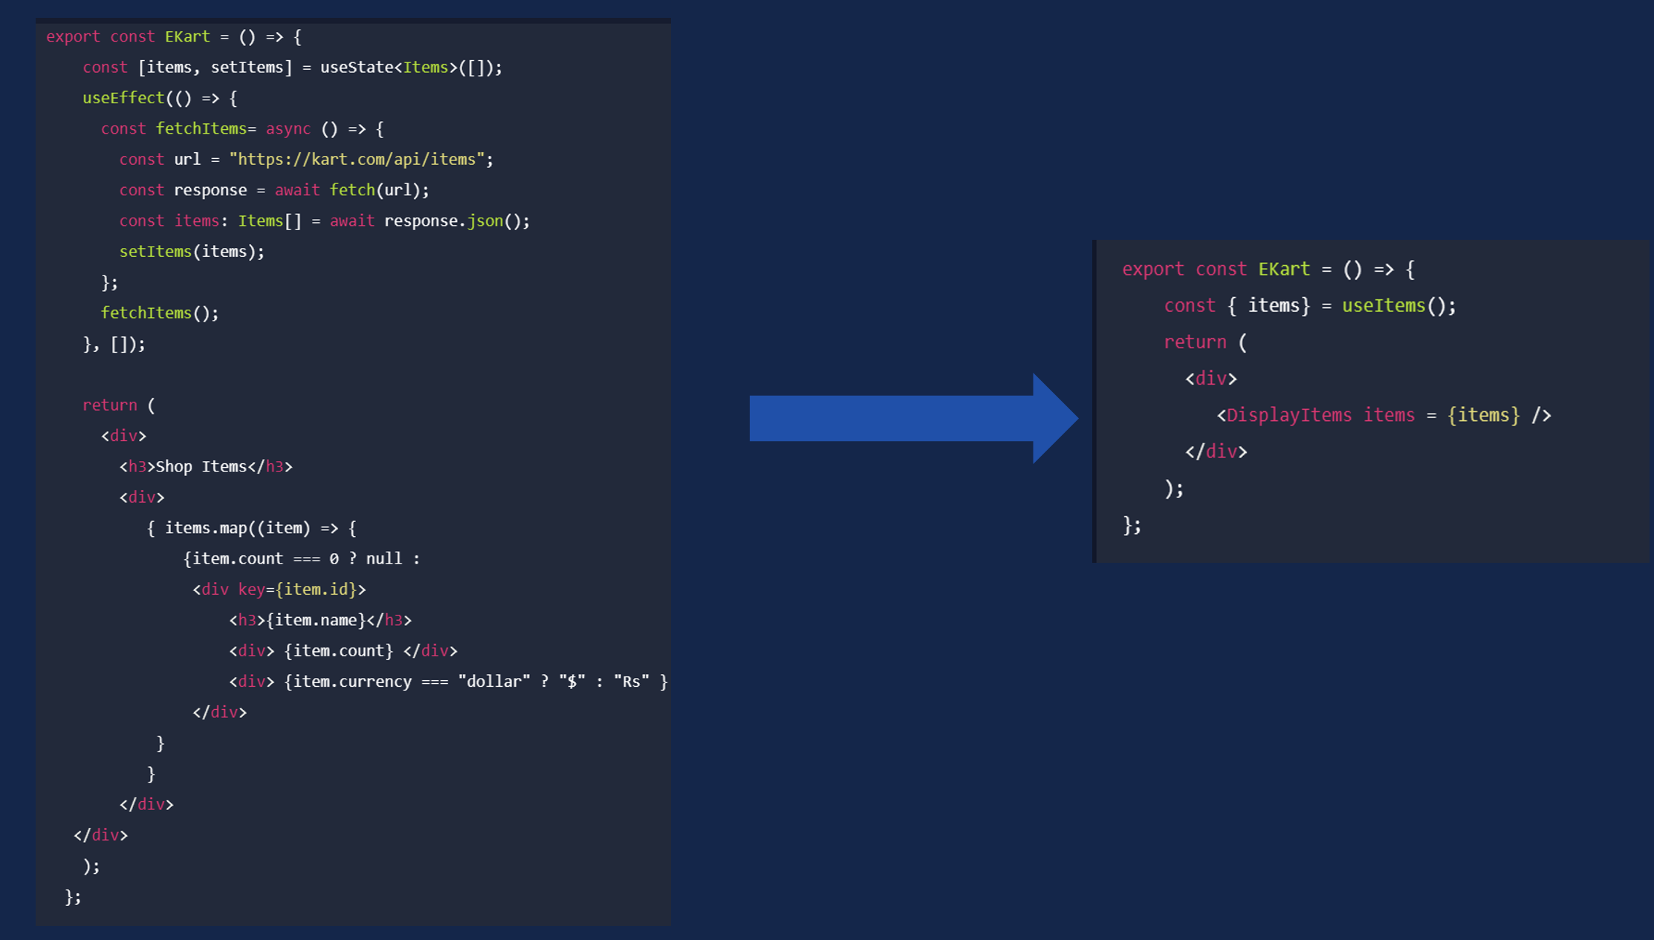This screenshot has width=1654, height=940.
Task: Click the useItems() hook call
Action: click(x=1398, y=305)
